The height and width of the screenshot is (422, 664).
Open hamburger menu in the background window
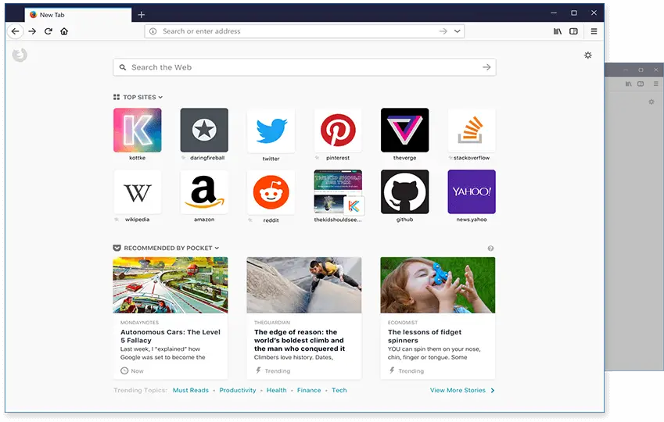coord(655,84)
